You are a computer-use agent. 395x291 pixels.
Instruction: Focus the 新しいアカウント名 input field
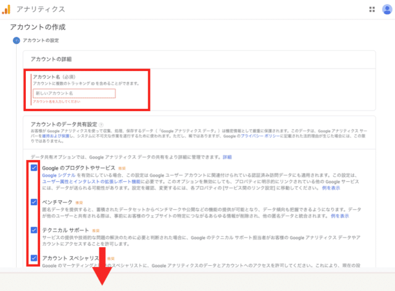point(74,93)
